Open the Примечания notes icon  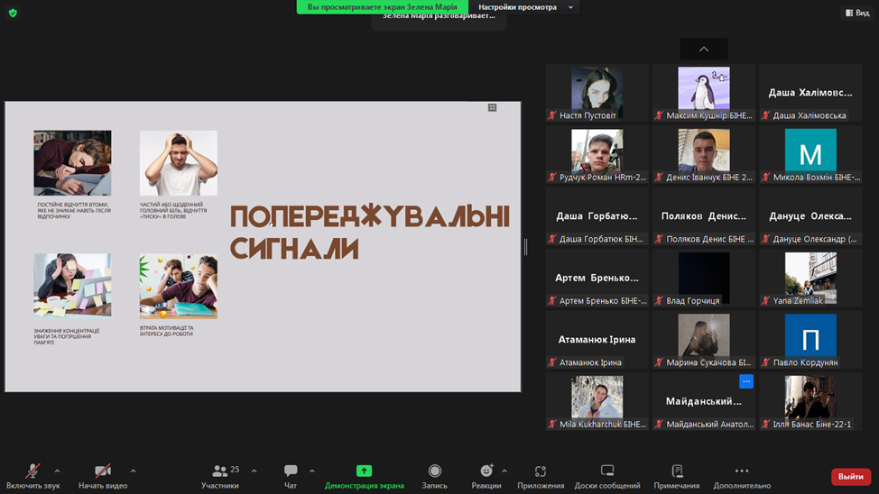(677, 471)
